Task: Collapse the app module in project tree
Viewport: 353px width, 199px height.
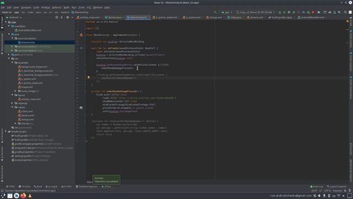Action: [x=6, y=22]
